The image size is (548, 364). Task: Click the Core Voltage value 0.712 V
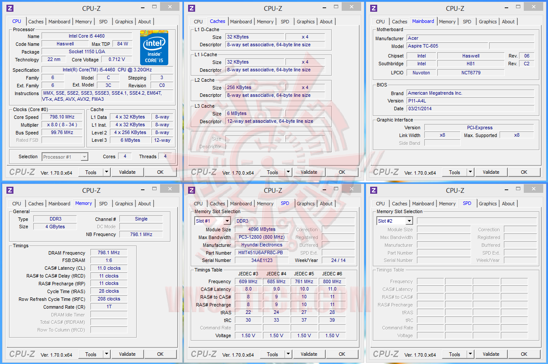pyautogui.click(x=117, y=60)
